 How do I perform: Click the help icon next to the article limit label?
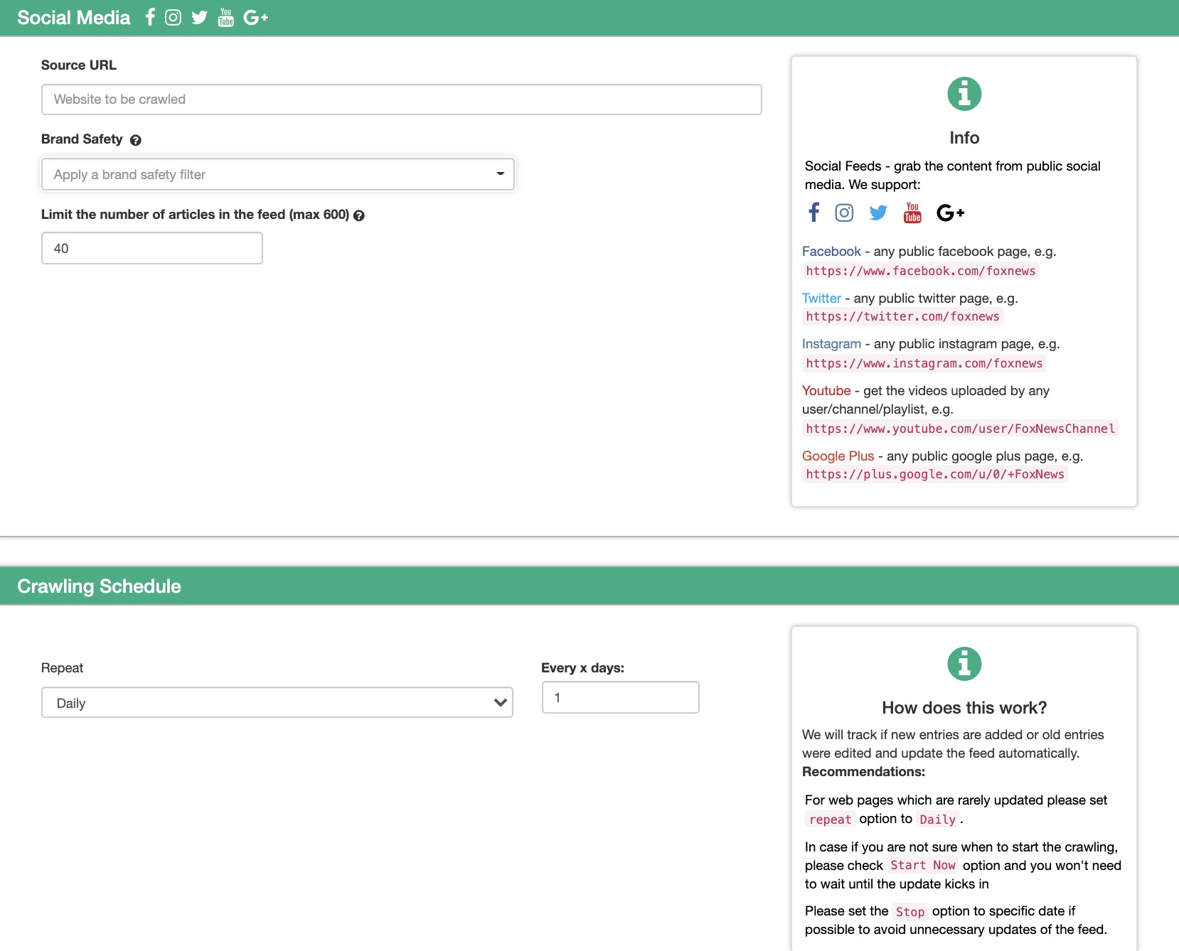(x=359, y=215)
